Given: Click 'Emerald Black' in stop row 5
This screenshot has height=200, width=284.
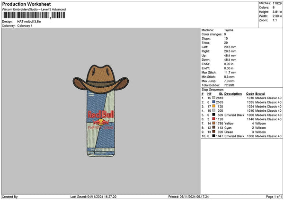Looking at the screenshot, I should [x=234, y=115].
